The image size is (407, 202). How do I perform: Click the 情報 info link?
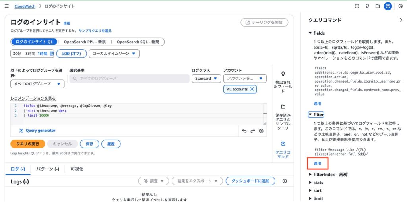pyautogui.click(x=67, y=23)
